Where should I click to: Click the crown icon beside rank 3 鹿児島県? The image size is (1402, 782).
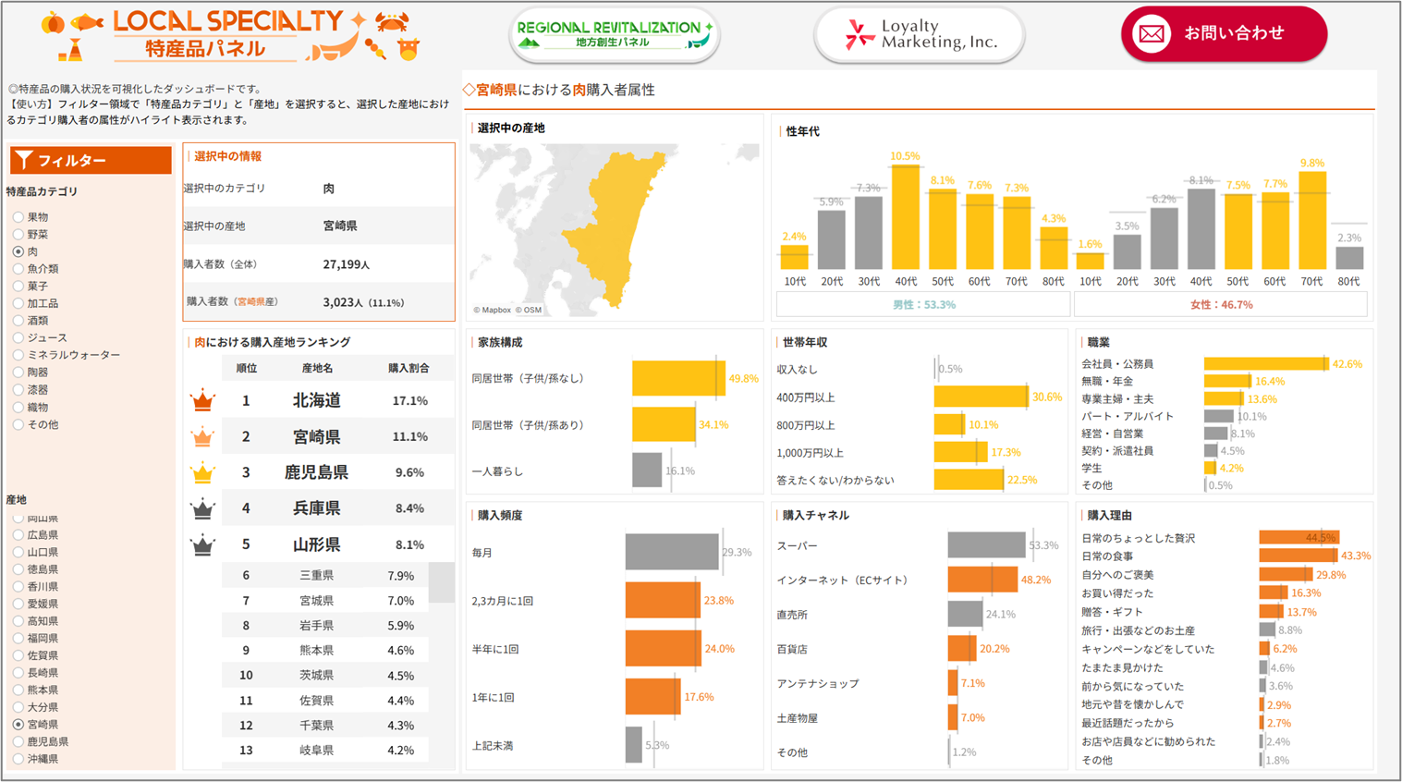pyautogui.click(x=202, y=473)
